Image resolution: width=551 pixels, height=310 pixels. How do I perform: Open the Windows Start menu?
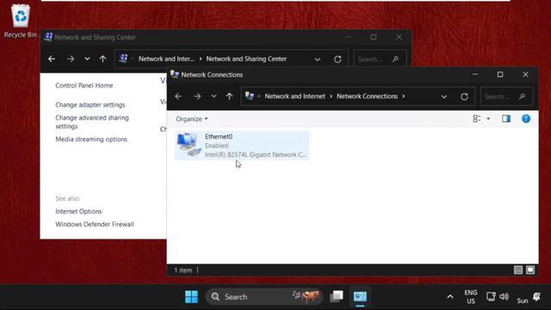tap(191, 297)
